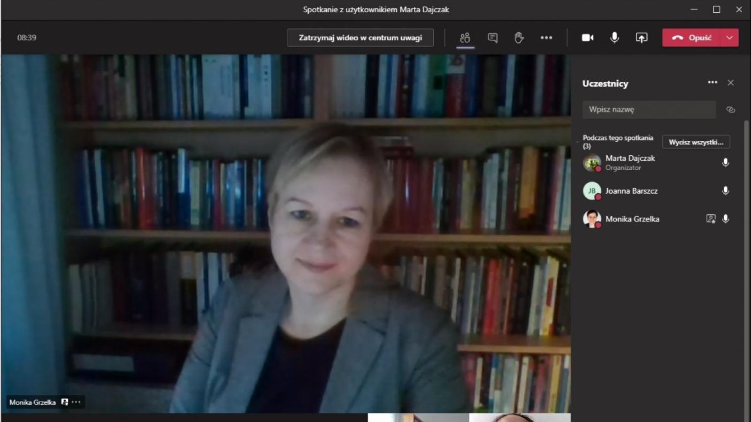Image resolution: width=751 pixels, height=422 pixels.
Task: Click the Wpisz nazwę search field
Action: 649,109
